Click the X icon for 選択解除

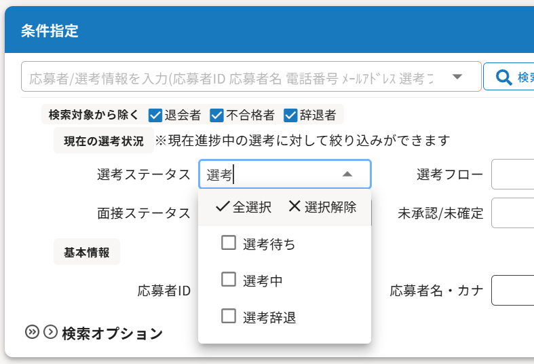click(294, 207)
